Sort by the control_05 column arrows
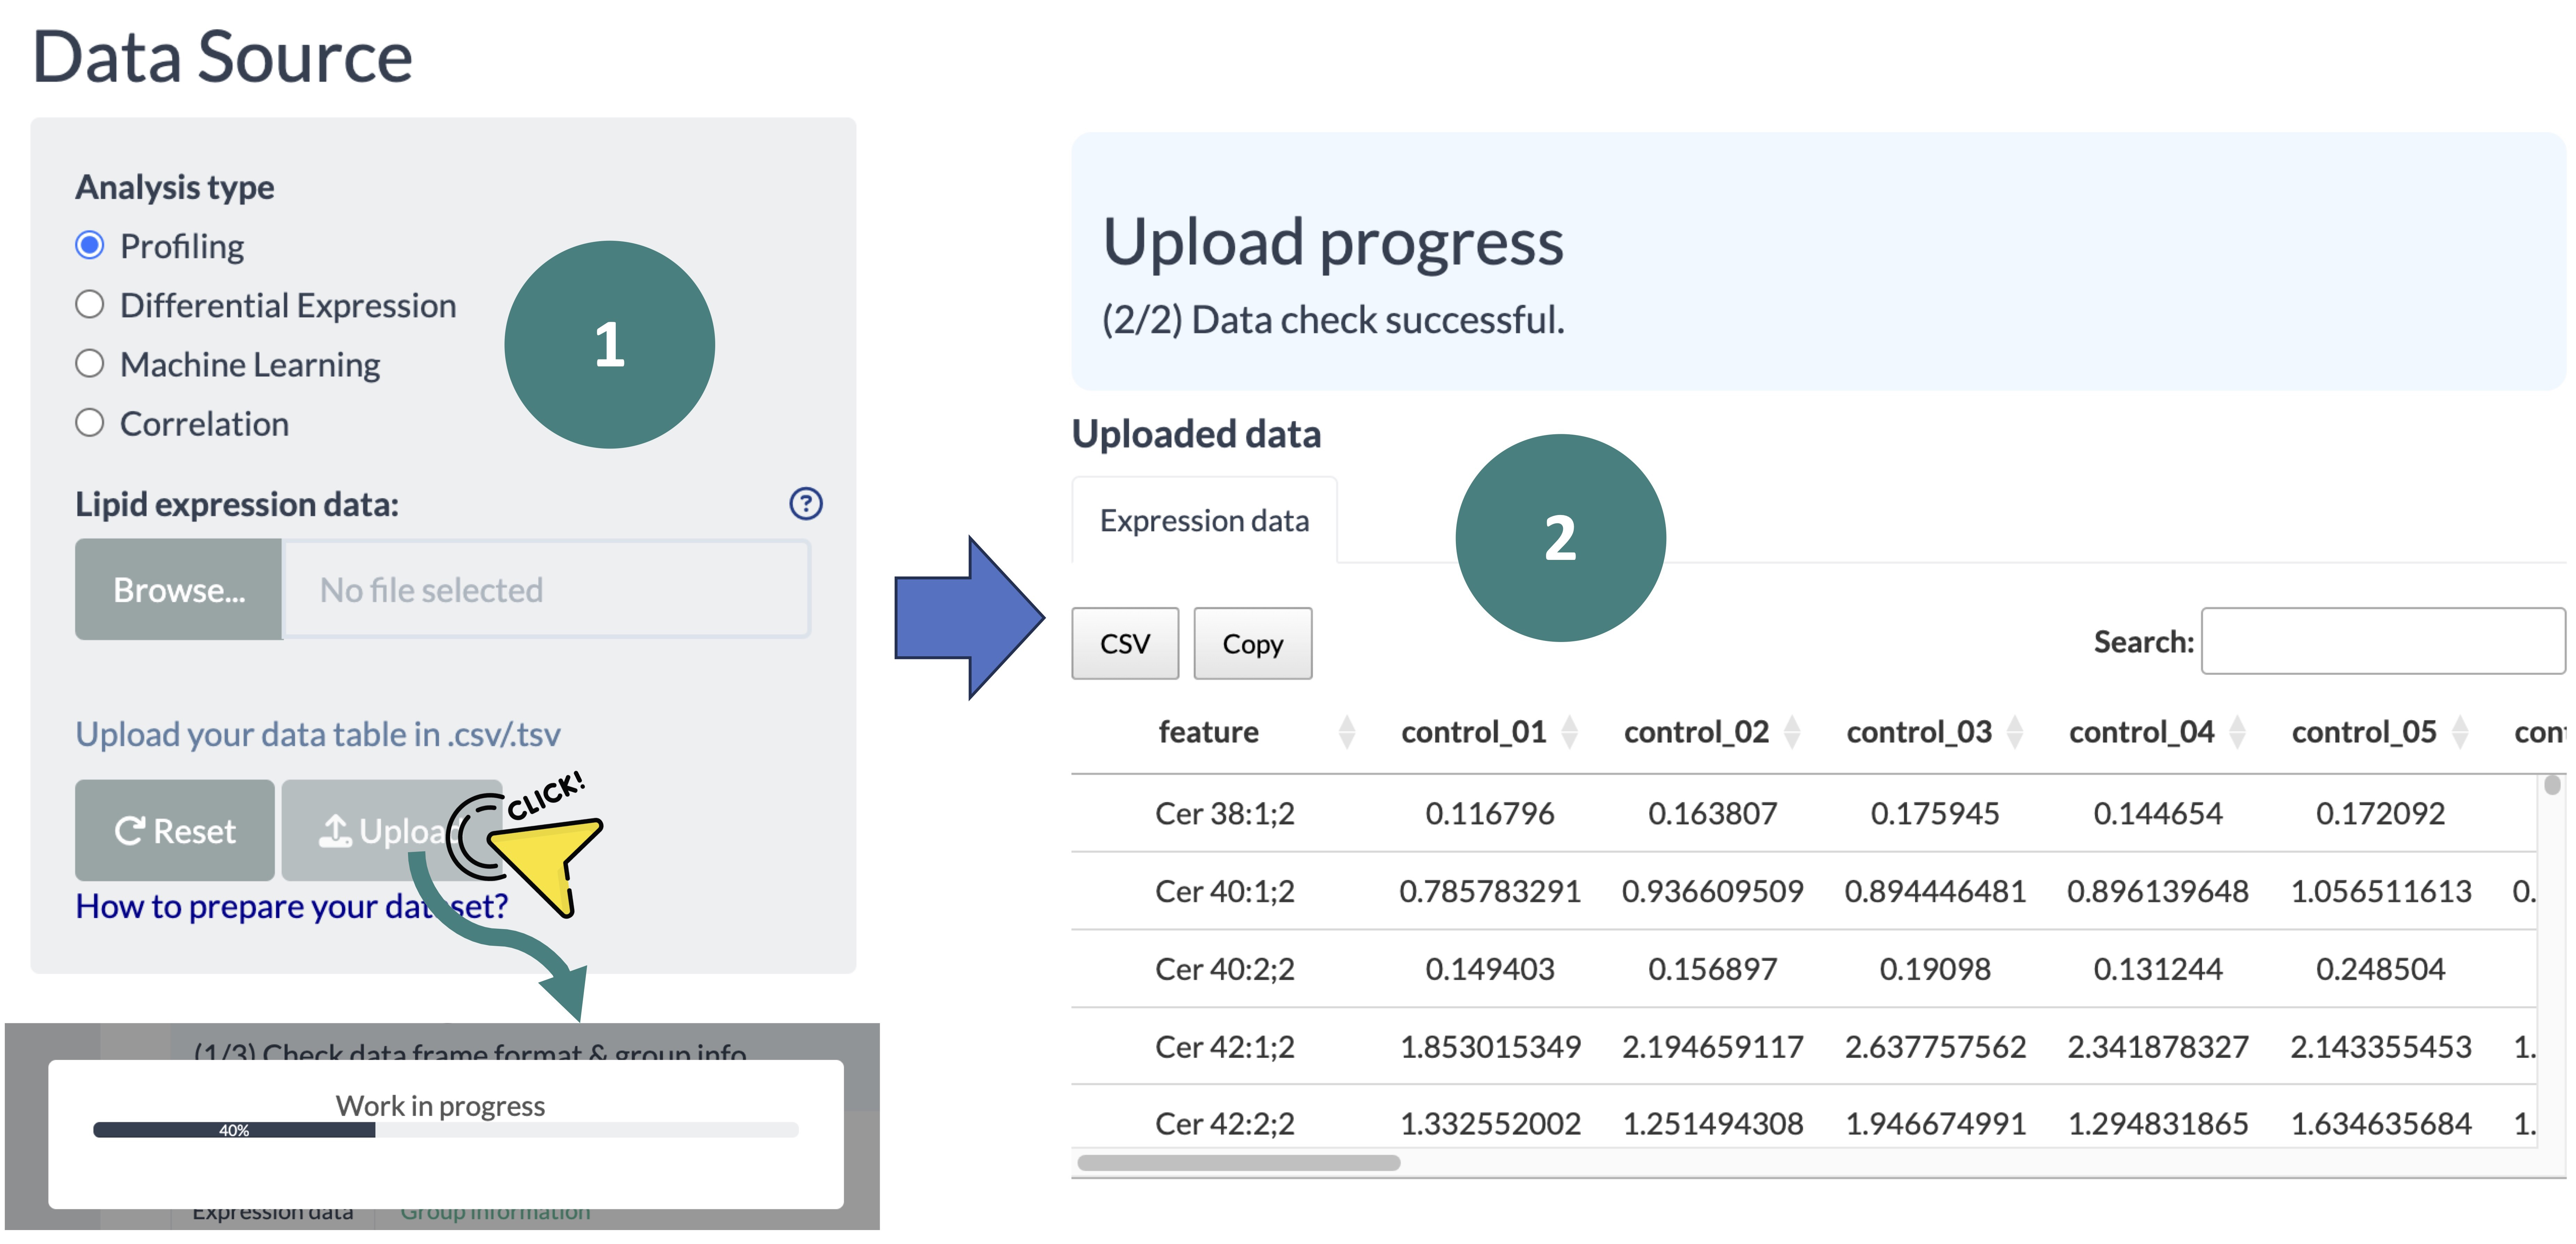The width and height of the screenshot is (2576, 1244). (x=2460, y=732)
